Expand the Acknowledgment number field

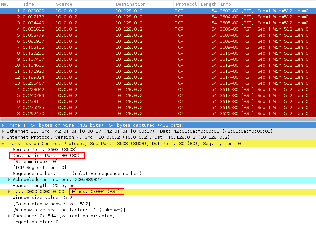[9, 179]
